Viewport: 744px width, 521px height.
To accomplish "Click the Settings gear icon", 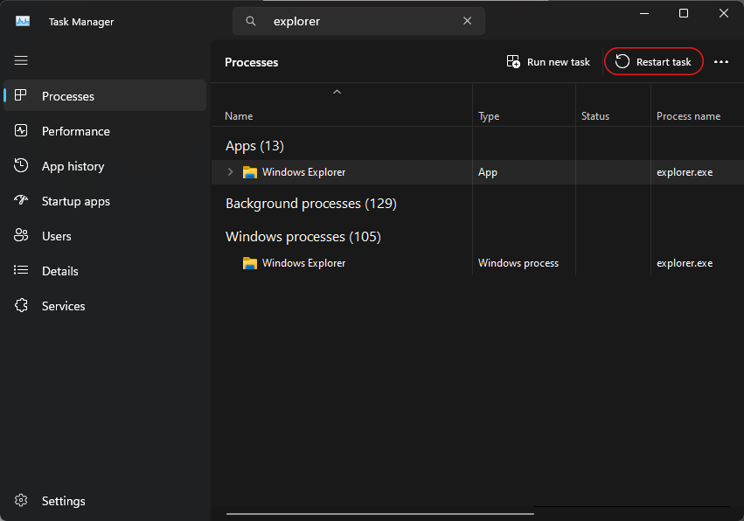I will [x=21, y=500].
